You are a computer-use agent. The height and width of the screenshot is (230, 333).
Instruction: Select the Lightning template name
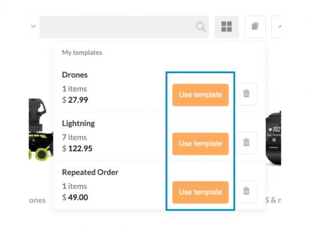(78, 124)
